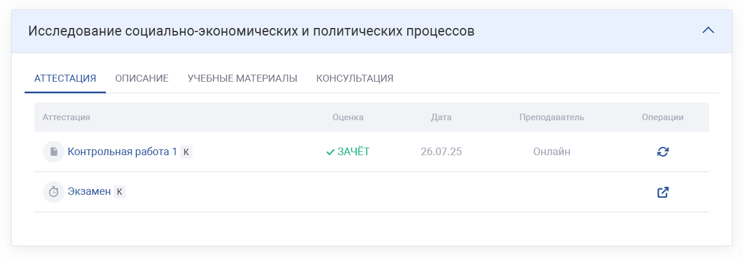Screen dimensions: 743x259
Task: Click the date 26.07.25
Action: coord(441,152)
